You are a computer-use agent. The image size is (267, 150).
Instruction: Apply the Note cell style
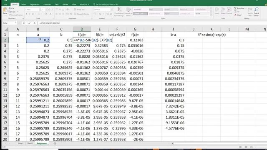(202, 14)
